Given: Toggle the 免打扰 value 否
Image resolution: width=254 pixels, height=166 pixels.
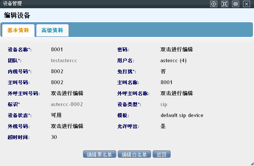Looking at the screenshot, I should [163, 72].
